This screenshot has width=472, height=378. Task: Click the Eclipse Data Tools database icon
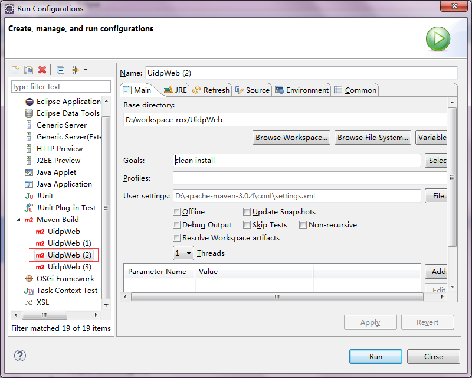(x=29, y=113)
